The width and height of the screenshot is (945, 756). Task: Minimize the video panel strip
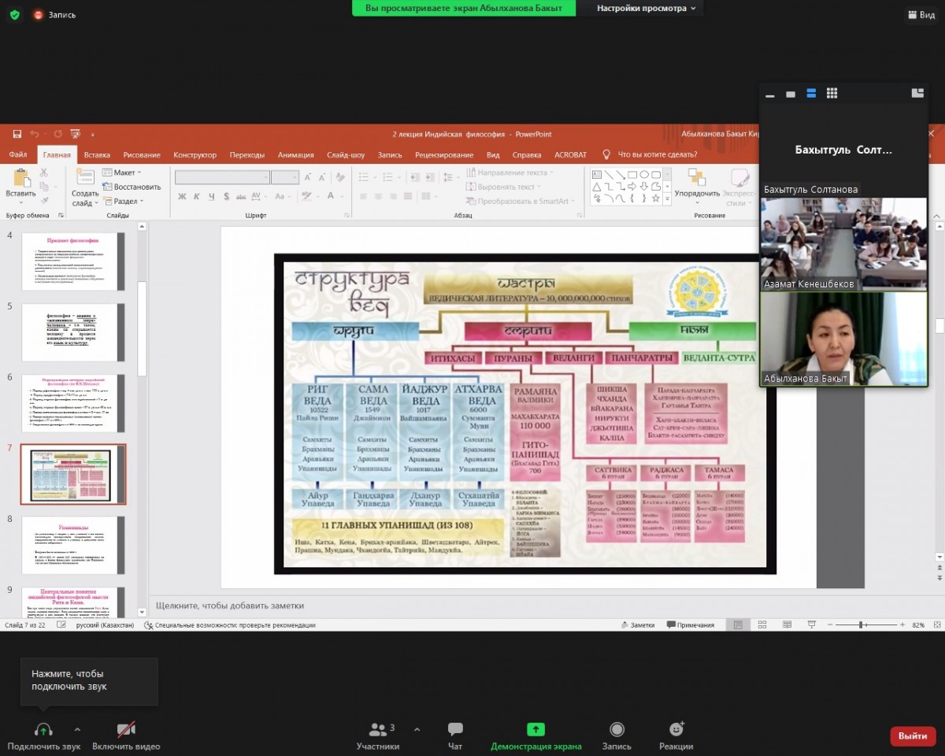(x=769, y=94)
